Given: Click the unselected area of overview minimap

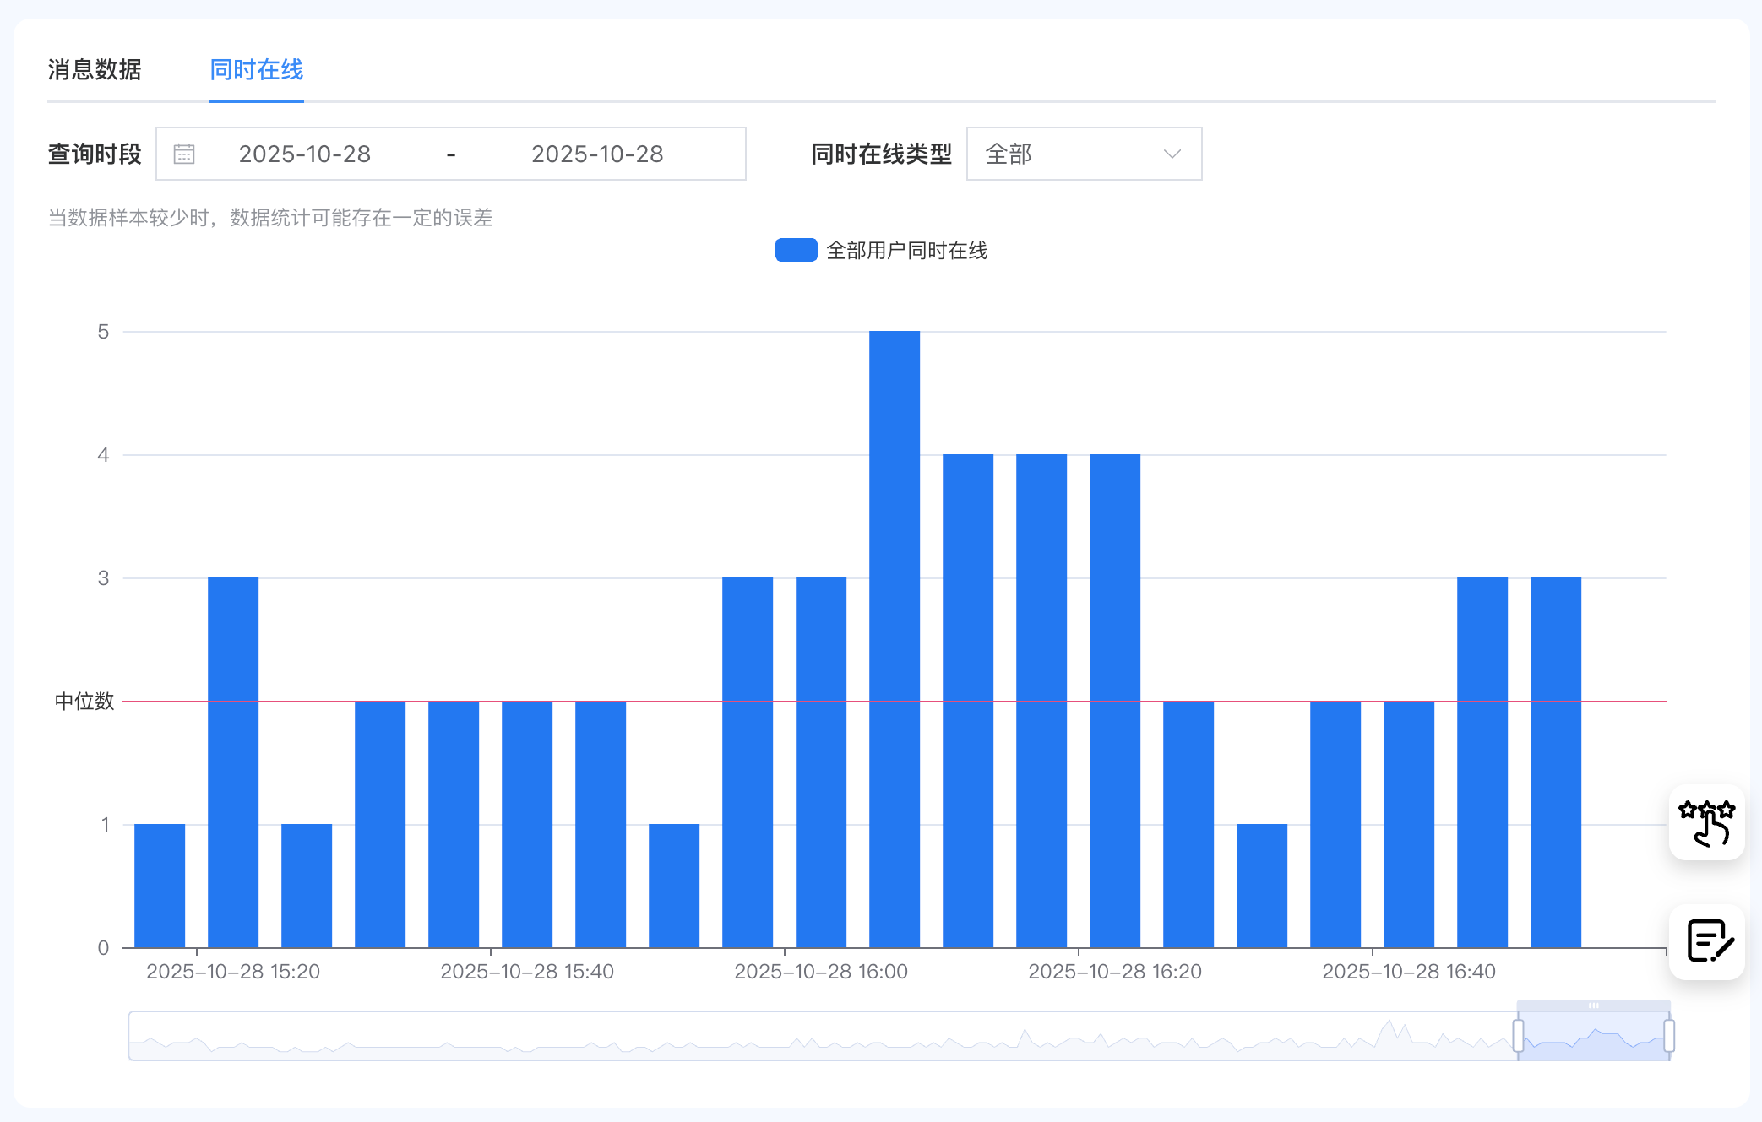Looking at the screenshot, I should click(x=760, y=1036).
